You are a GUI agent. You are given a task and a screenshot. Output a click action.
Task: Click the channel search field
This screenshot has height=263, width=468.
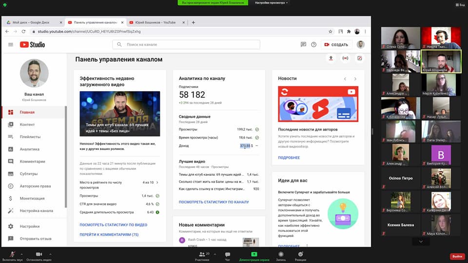(186, 44)
